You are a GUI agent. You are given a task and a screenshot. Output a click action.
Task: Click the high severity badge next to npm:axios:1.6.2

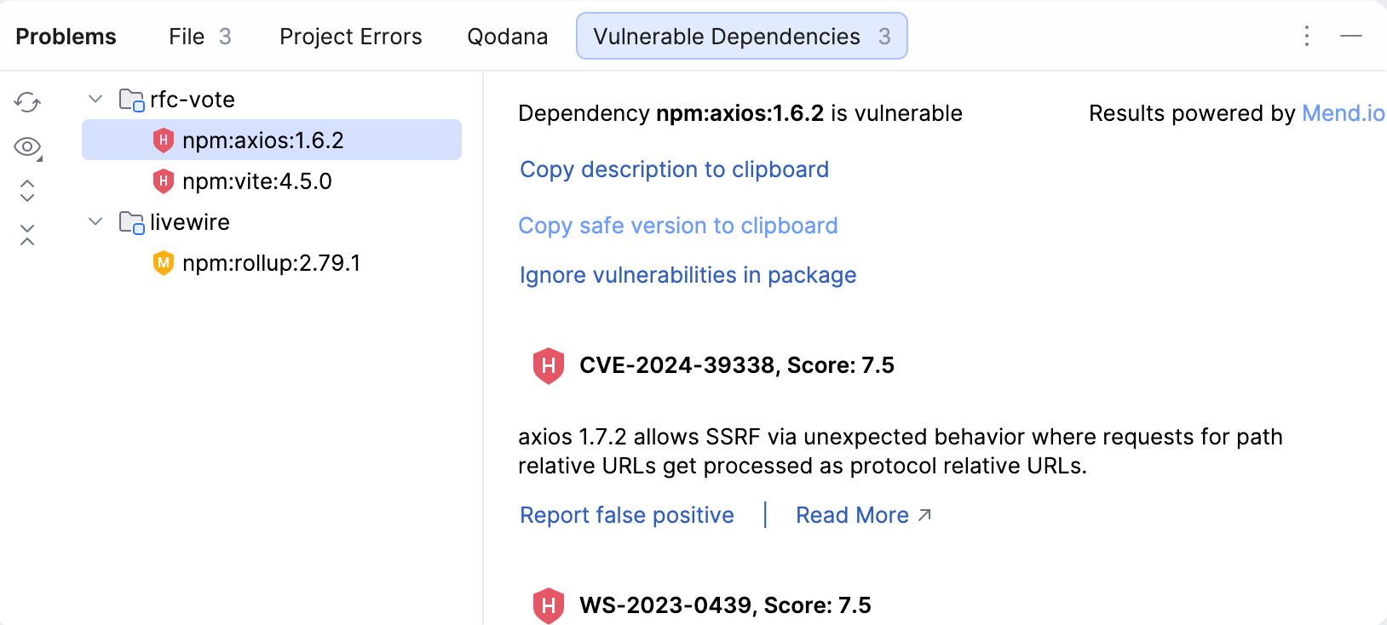coord(162,140)
